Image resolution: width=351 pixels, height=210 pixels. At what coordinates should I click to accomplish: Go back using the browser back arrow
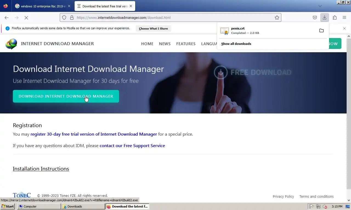tap(7, 17)
